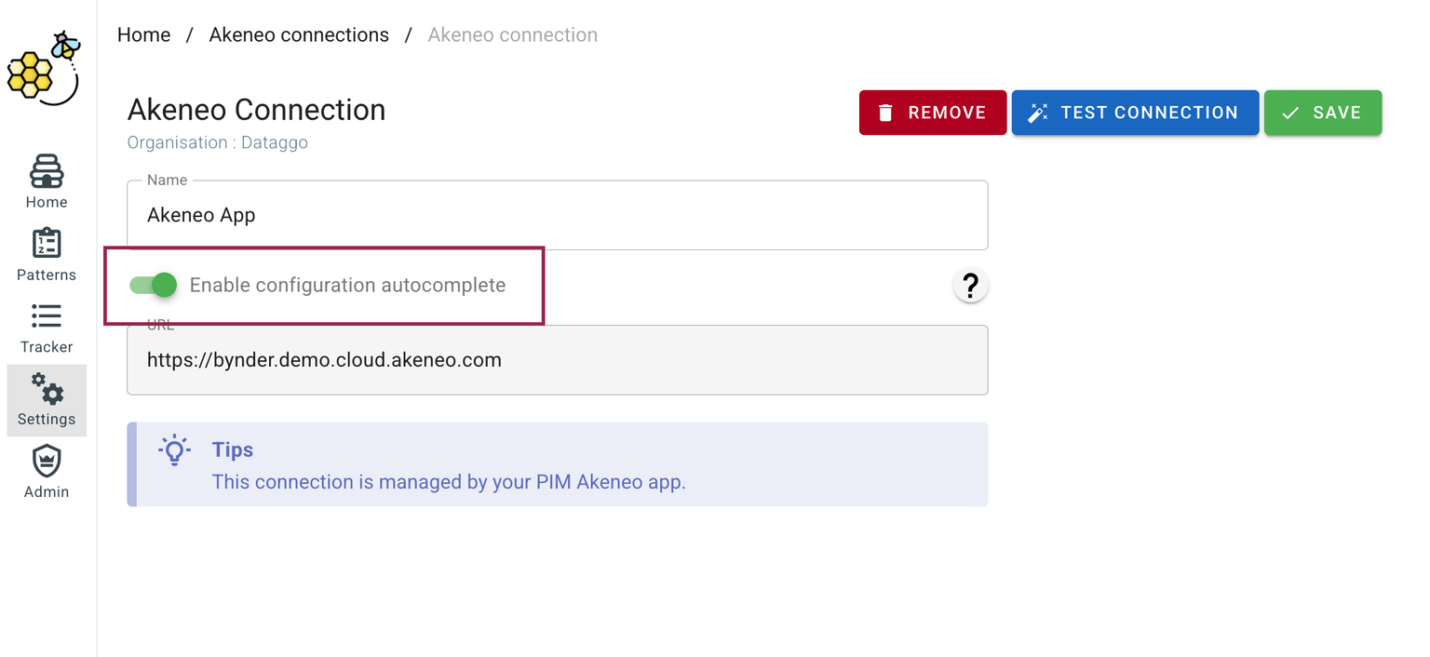The width and height of the screenshot is (1430, 657).
Task: Click the Akeneo Connection page heading
Action: pyautogui.click(x=256, y=110)
